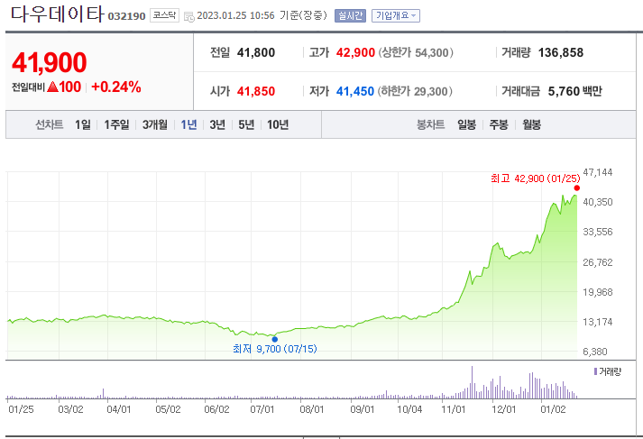
Task: Click the purple 거래량 legend swatch
Action: click(595, 371)
